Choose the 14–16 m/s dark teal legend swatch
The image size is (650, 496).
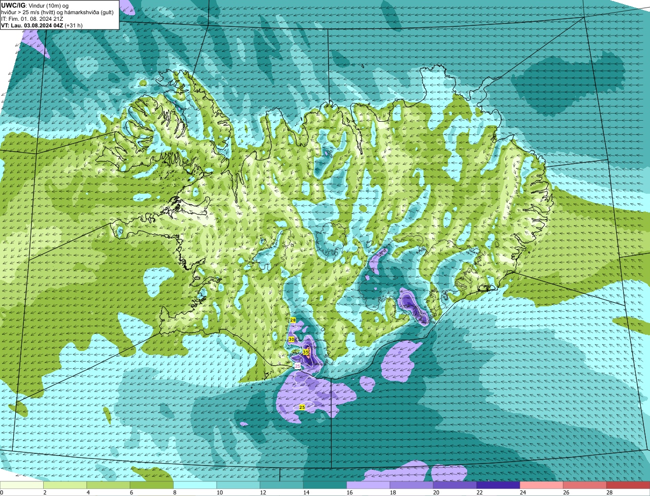(x=324, y=485)
